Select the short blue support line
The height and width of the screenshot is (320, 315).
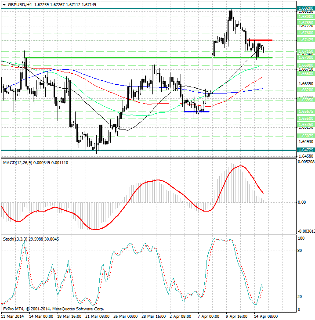click(x=196, y=111)
